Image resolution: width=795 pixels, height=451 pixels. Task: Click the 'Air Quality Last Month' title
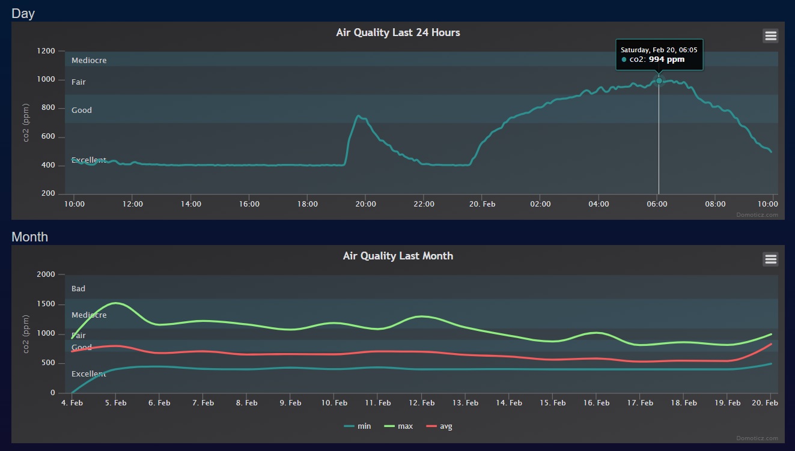[398, 256]
